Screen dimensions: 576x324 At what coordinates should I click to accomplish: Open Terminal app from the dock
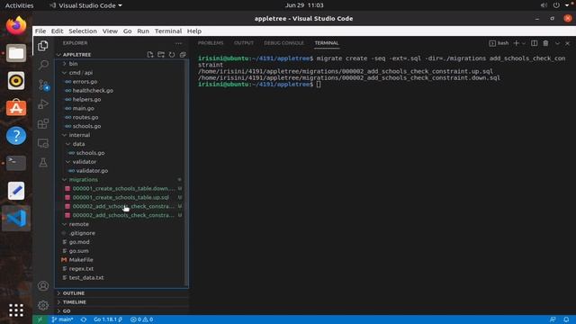pos(16,163)
